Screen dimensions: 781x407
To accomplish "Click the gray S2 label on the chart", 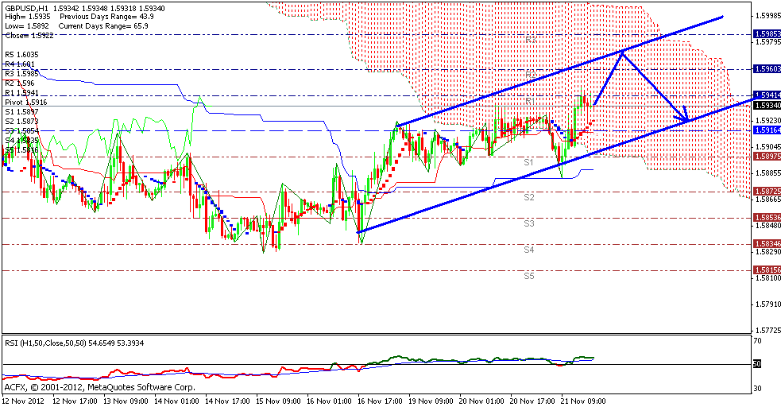I will [529, 197].
